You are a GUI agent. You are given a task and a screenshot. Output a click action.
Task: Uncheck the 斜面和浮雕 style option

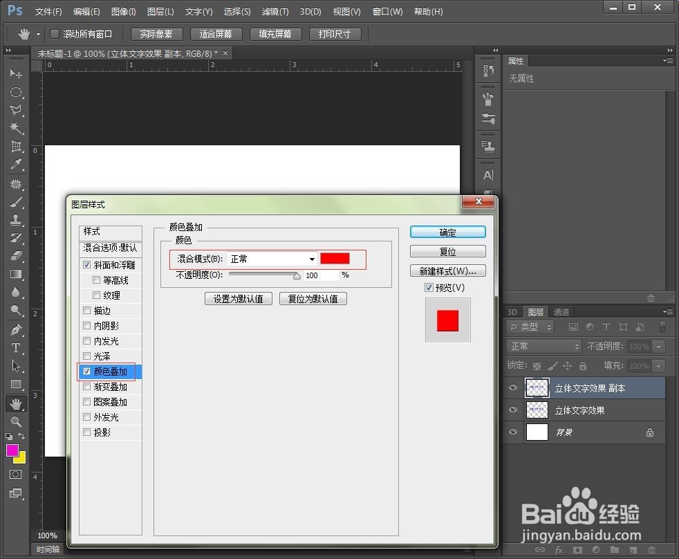coord(87,264)
